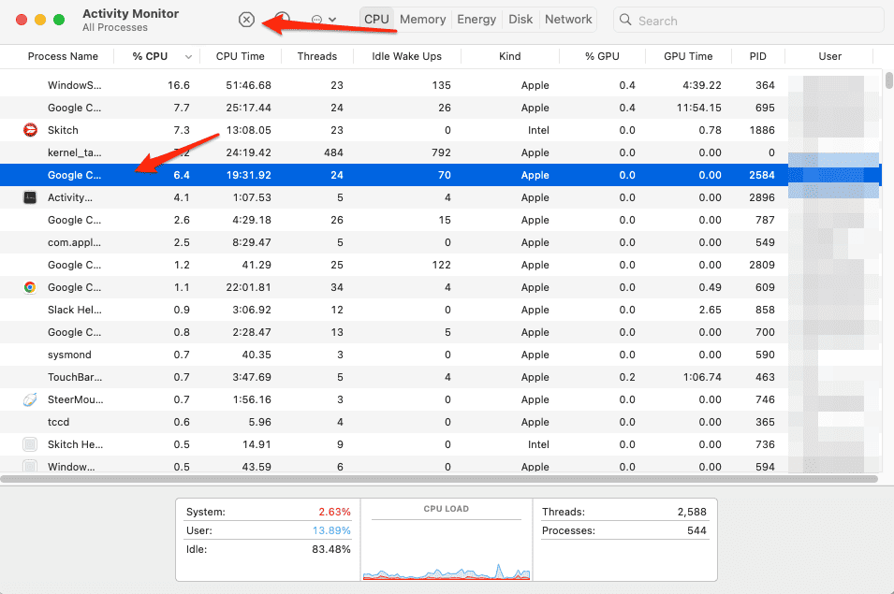Select the Skitch process icon
The height and width of the screenshot is (594, 894).
[30, 130]
